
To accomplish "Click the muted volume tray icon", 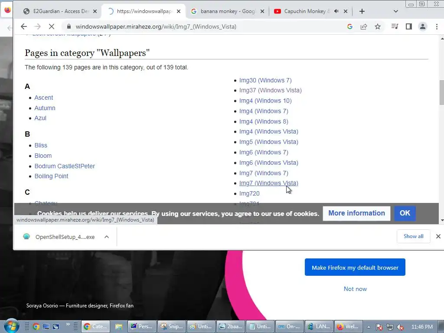I will 400,327.
